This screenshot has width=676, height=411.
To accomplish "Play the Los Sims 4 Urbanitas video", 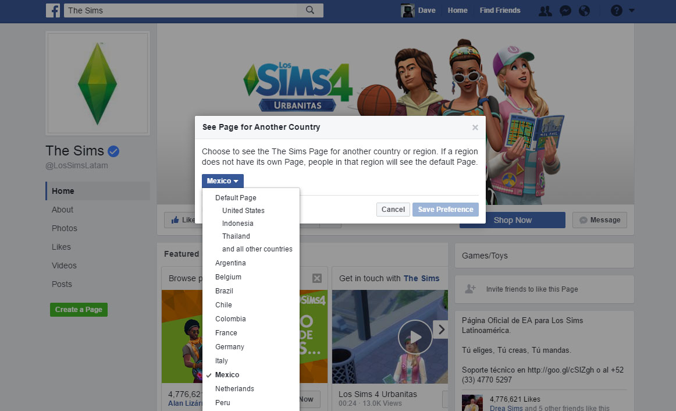I will coord(415,337).
